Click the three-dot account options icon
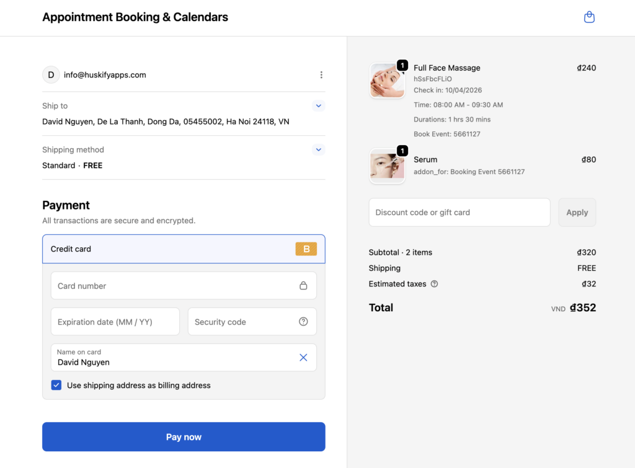 tap(321, 75)
